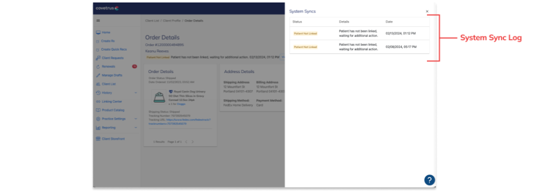Click the Client Requests icon

(98, 58)
